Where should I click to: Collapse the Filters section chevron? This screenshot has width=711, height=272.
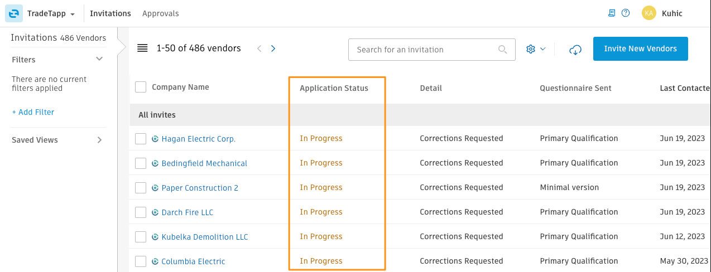(x=99, y=59)
